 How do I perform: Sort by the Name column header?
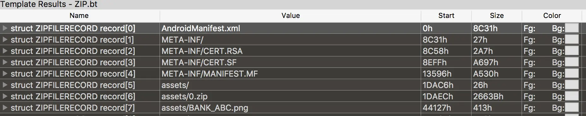click(x=79, y=15)
